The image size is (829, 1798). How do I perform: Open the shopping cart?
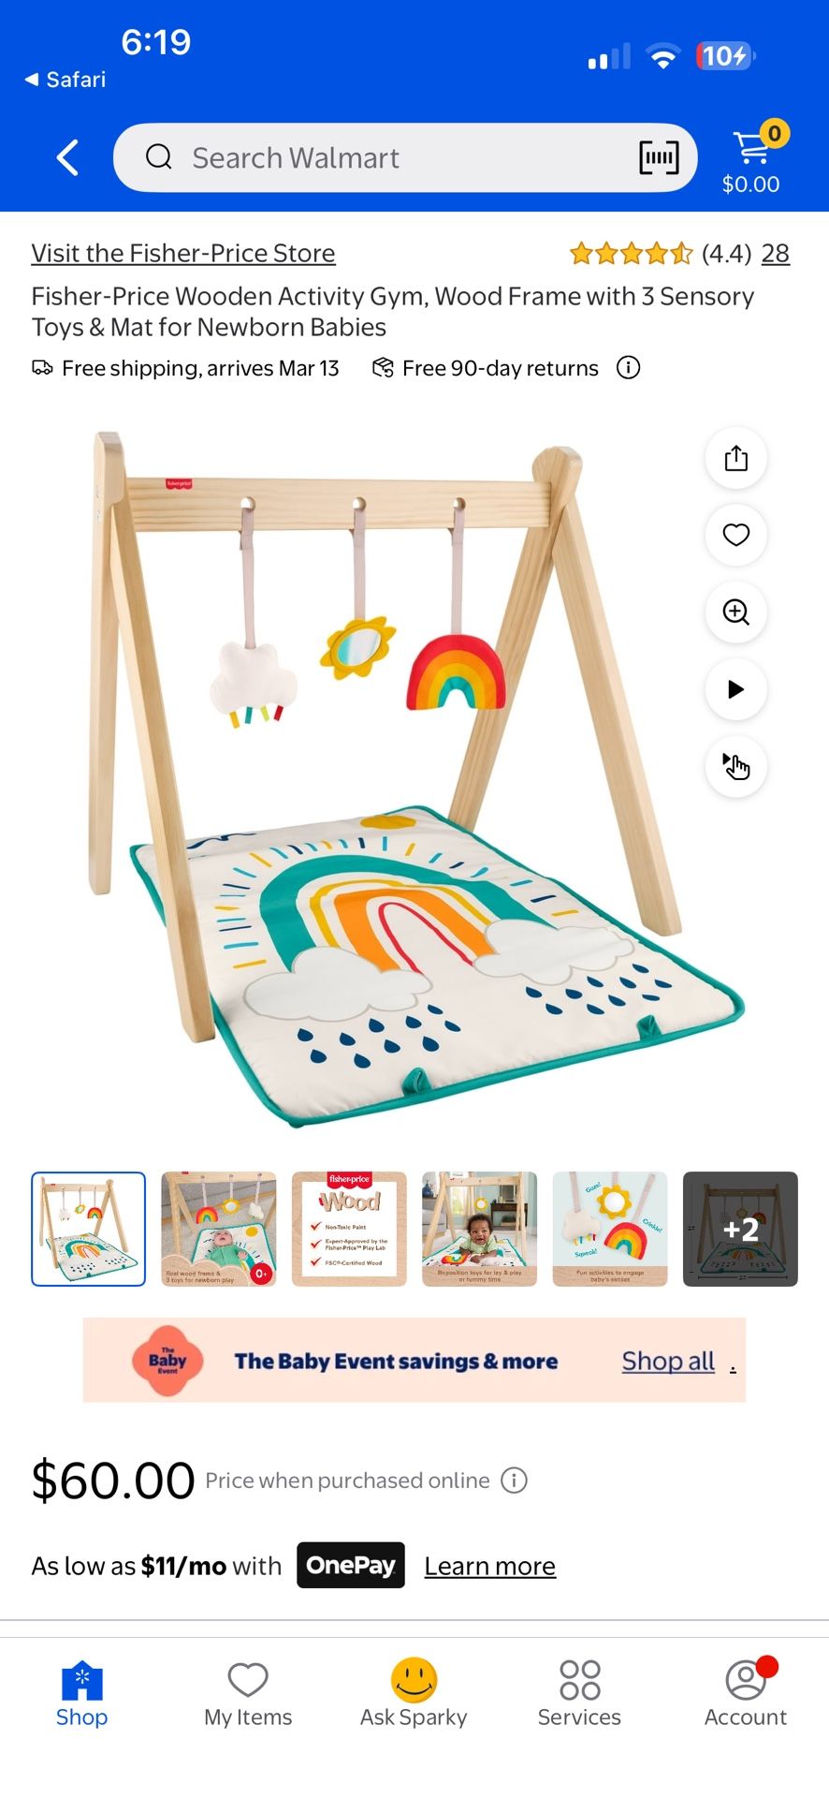coord(754,158)
